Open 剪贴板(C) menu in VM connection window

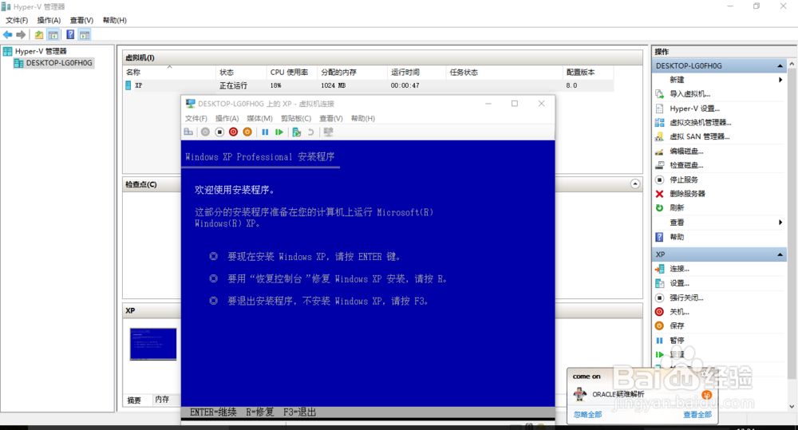pyautogui.click(x=296, y=118)
